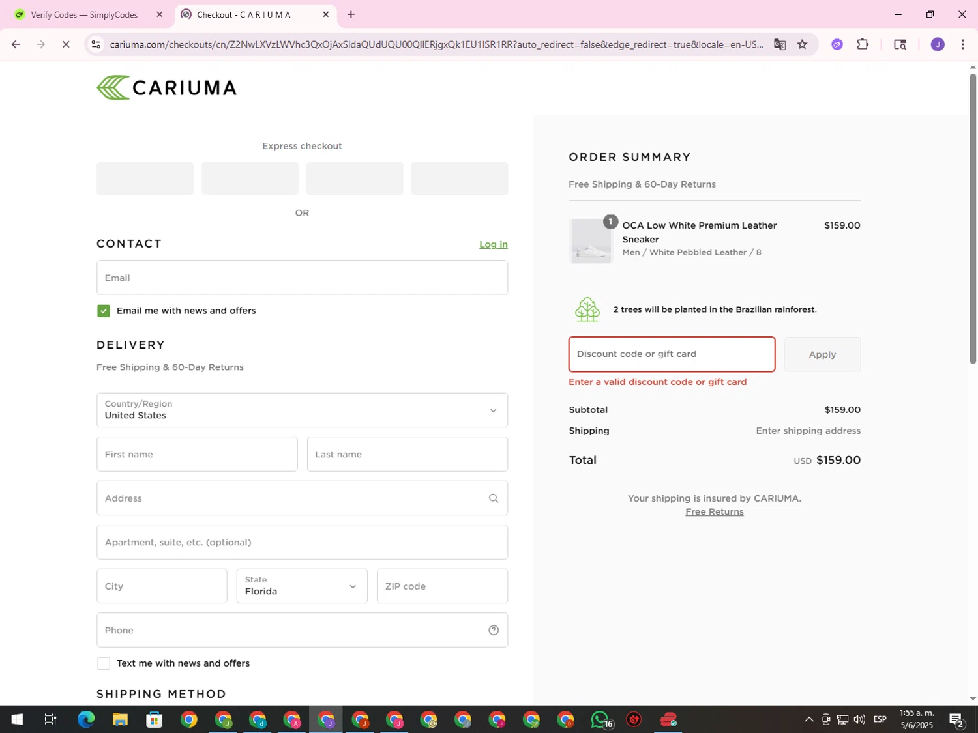This screenshot has height=733, width=978.
Task: Open the Country/Region dropdown
Action: coord(302,410)
